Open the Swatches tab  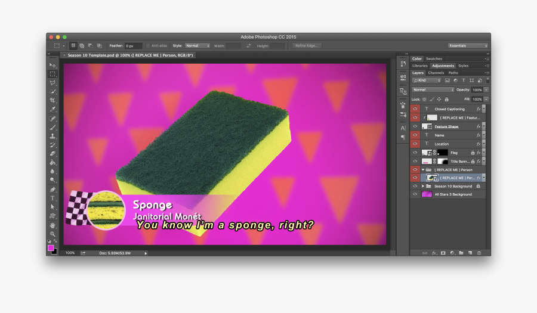(x=434, y=58)
